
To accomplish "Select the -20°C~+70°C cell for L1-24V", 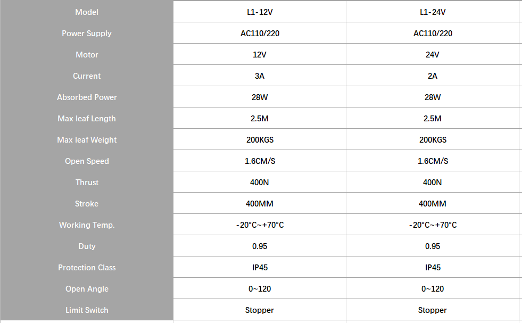I will pos(433,225).
